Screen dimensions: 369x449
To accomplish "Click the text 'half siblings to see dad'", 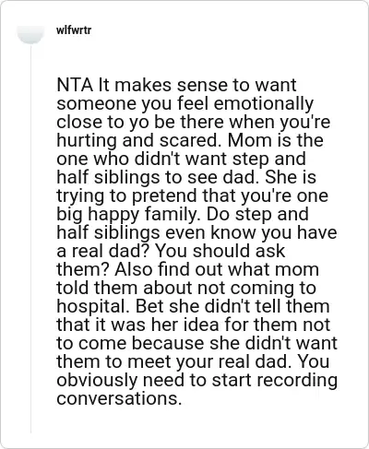I will 156,177.
